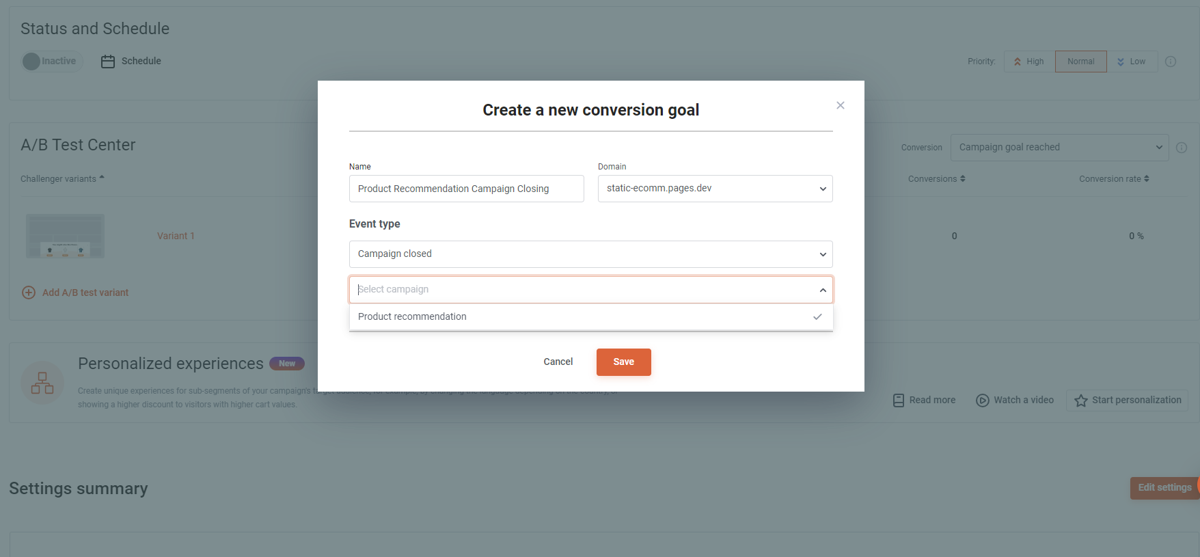Set priority to Low

coord(1132,62)
